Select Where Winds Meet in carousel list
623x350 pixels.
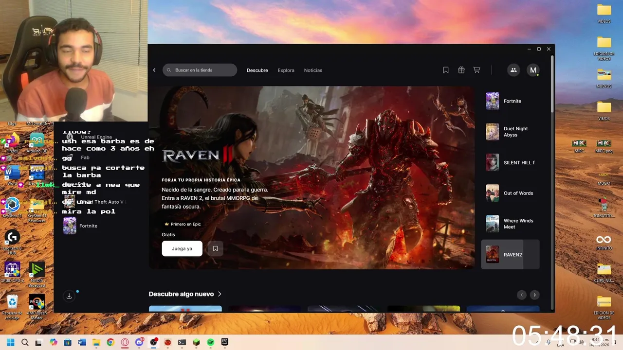(x=510, y=224)
